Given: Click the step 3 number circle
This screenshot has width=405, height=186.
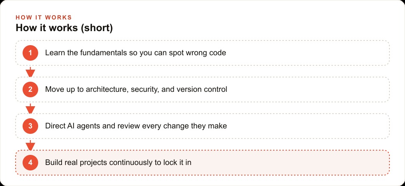Looking at the screenshot, I should (30, 126).
